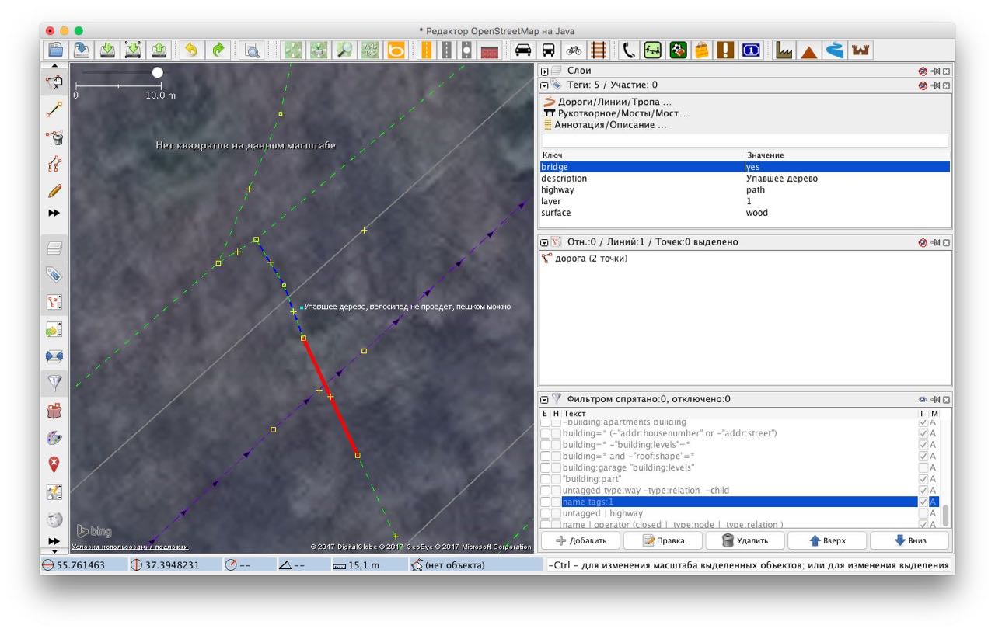Click the Upload data icon in toolbar
The width and height of the screenshot is (995, 632).
pyautogui.click(x=158, y=50)
